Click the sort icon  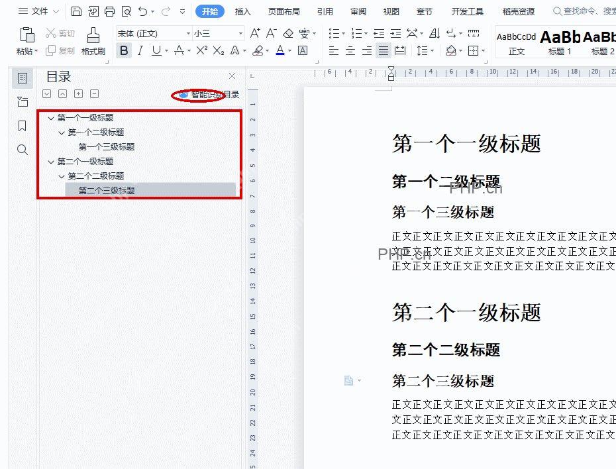point(434,33)
